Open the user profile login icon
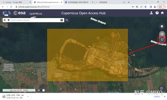The image size is (167, 100). [x=151, y=13]
